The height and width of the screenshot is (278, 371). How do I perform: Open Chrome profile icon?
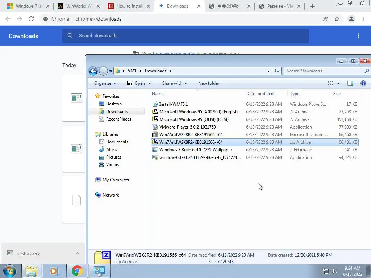(x=351, y=19)
